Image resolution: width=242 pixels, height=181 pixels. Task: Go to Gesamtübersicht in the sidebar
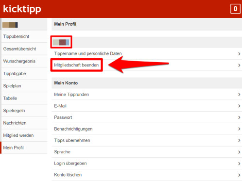(x=24, y=49)
